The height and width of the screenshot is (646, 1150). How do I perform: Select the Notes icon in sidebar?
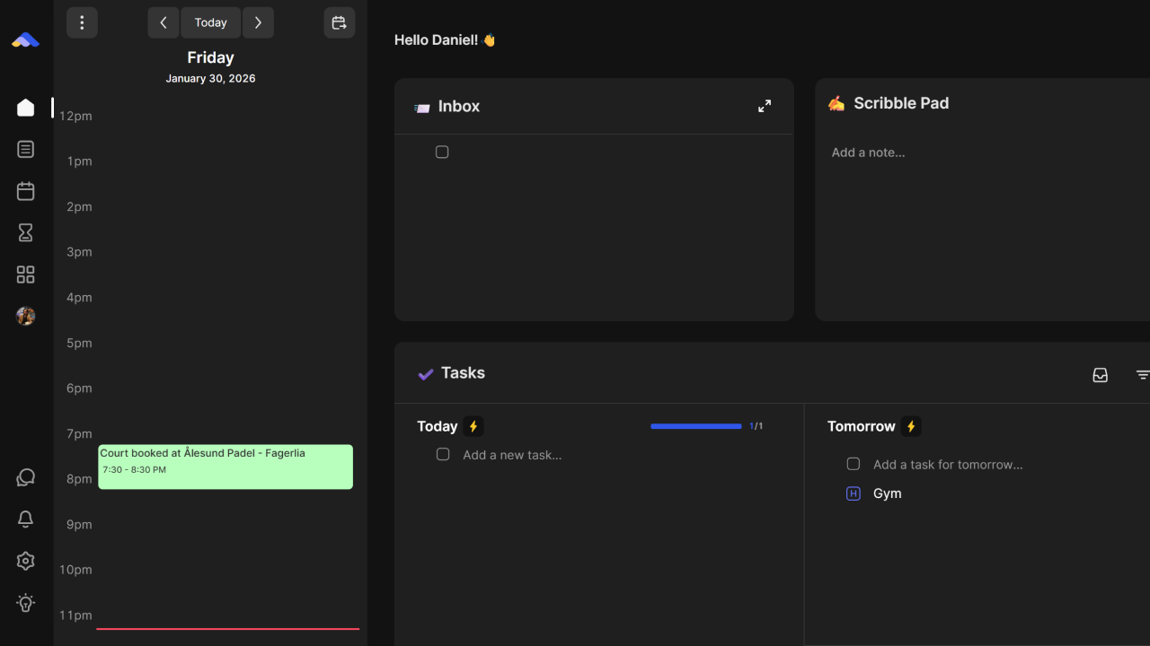[25, 149]
